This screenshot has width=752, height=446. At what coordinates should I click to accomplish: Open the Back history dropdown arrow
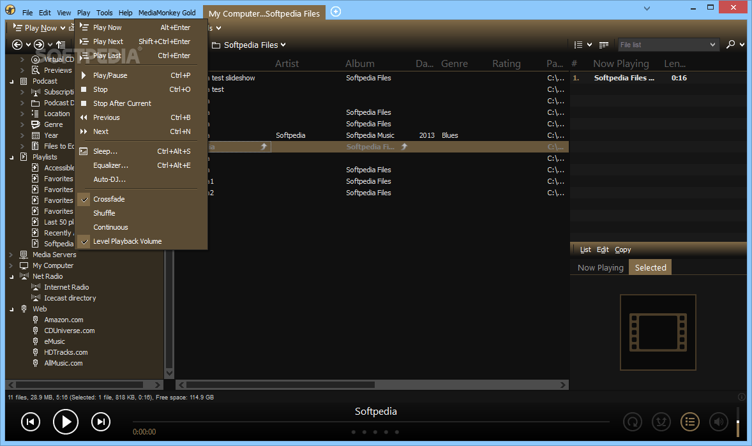pos(28,45)
